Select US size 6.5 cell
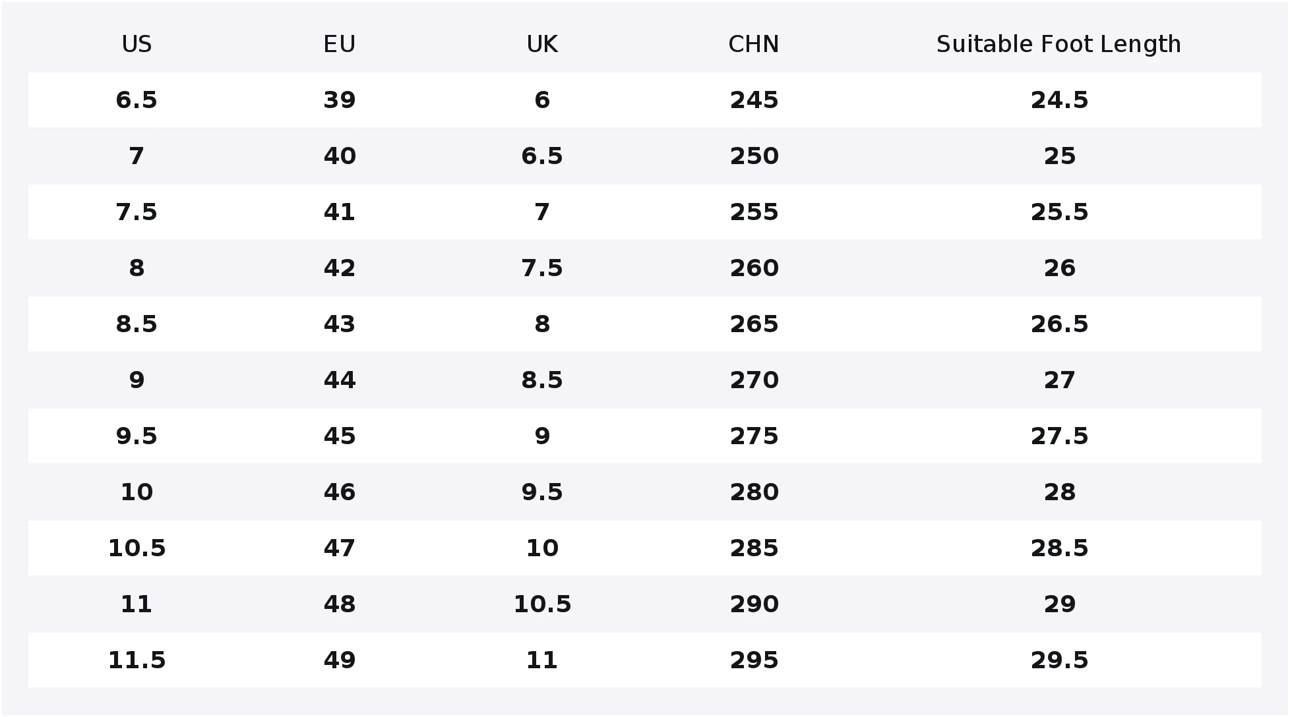This screenshot has height=717, width=1290. [137, 100]
